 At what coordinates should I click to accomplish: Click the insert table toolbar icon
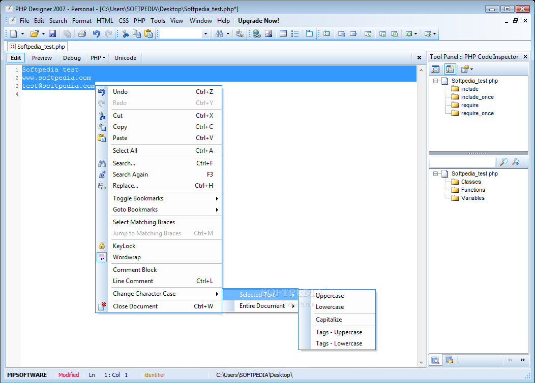[x=283, y=33]
